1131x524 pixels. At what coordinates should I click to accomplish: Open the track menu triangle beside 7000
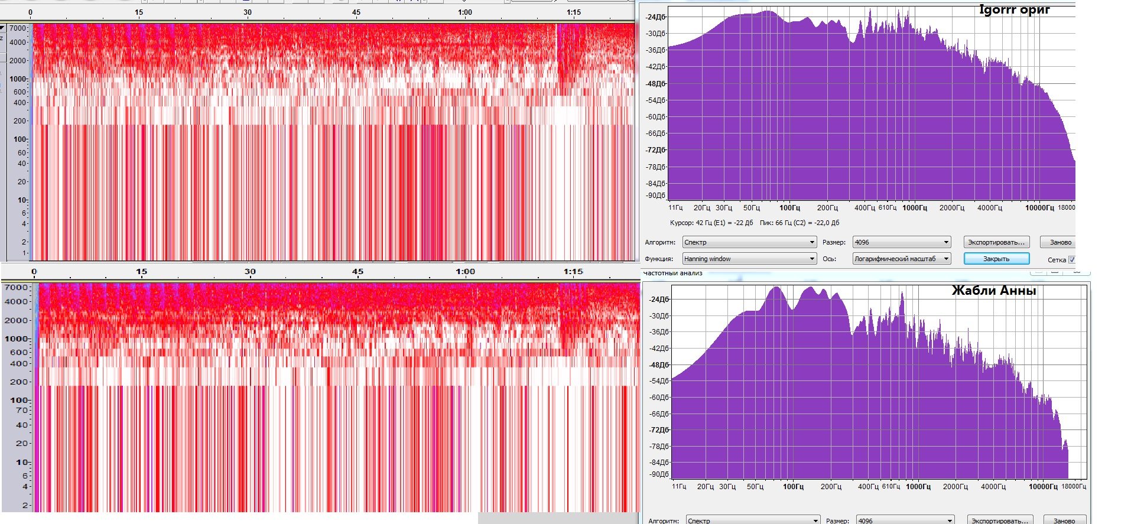pos(3,28)
